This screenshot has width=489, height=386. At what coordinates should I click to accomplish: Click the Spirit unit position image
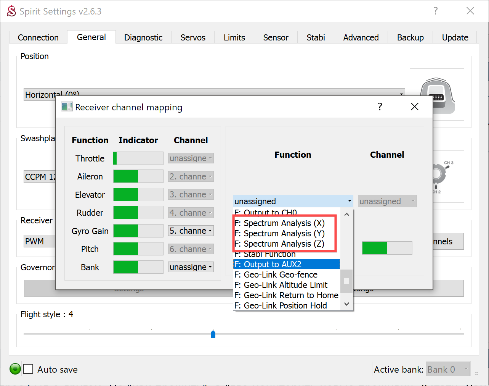pyautogui.click(x=437, y=95)
